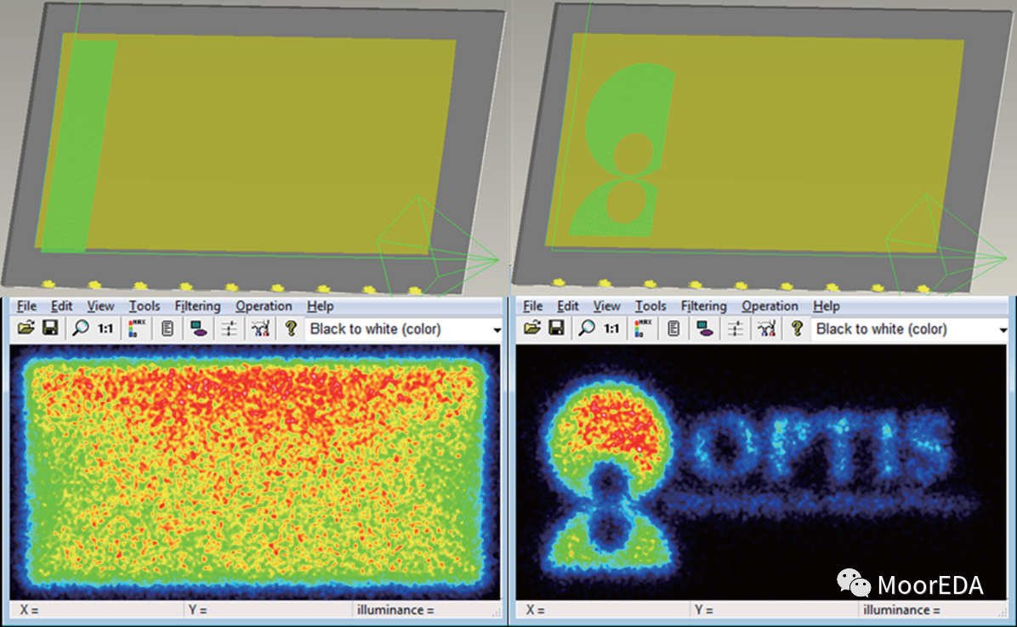Click Y = status field in right window
The image size is (1017, 627).
pyautogui.click(x=775, y=609)
